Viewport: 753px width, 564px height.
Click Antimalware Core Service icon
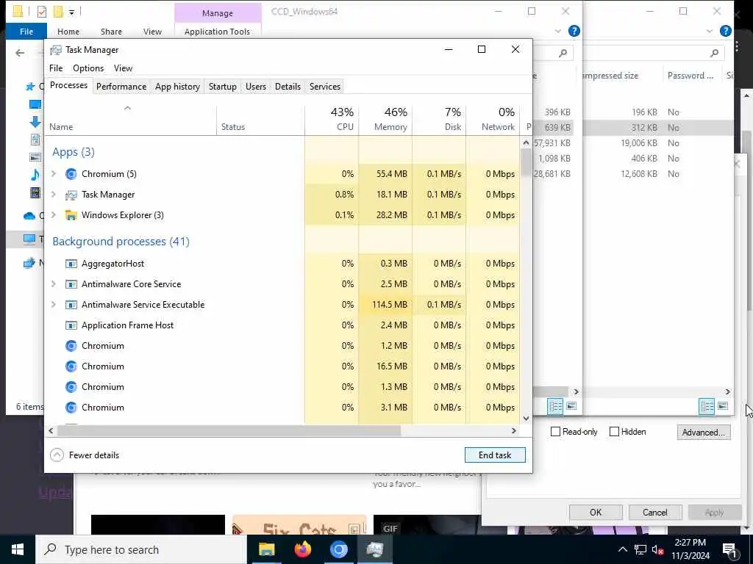71,284
